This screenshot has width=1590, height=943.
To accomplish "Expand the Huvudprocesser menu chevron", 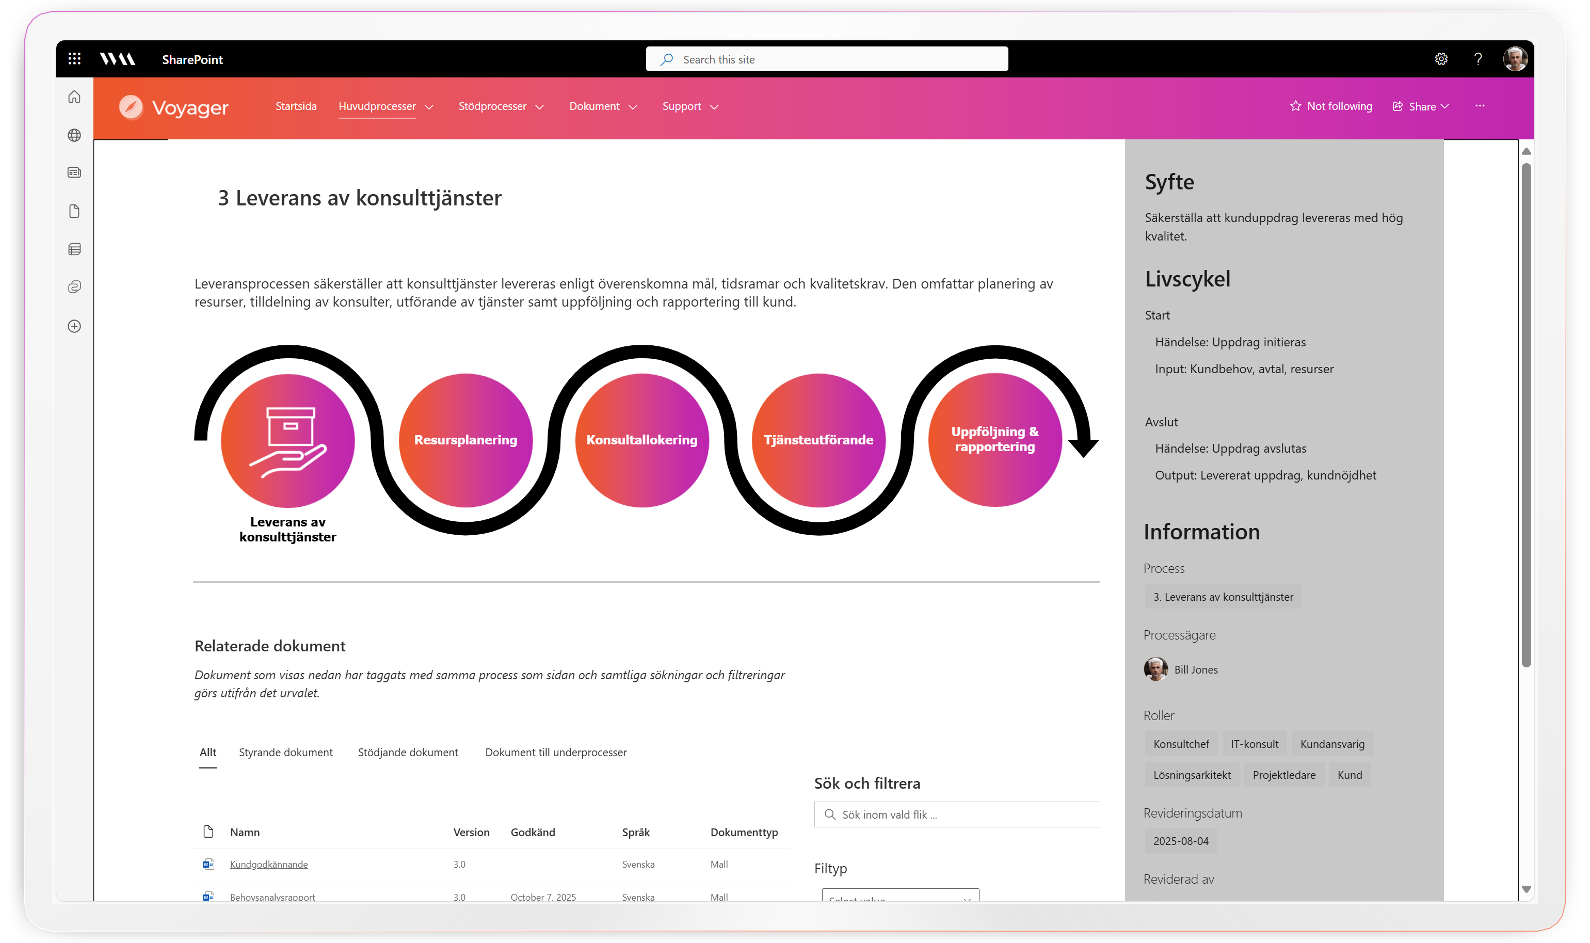I will (x=429, y=107).
